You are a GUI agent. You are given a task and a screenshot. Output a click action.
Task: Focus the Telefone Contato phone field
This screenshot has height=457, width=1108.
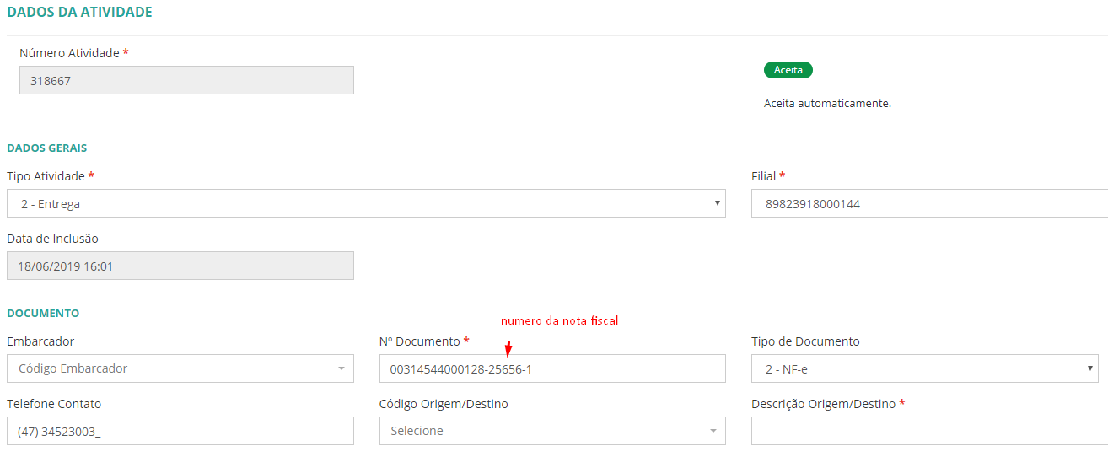[x=180, y=431]
